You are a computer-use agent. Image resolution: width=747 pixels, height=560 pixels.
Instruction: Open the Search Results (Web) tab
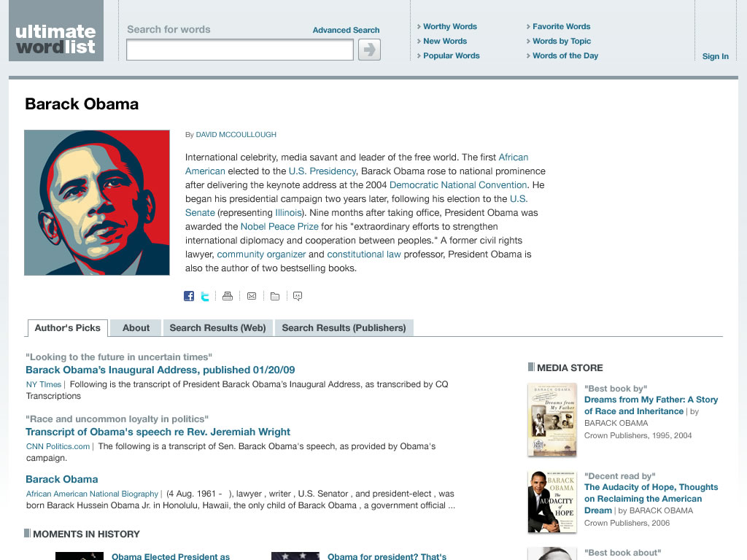(x=217, y=327)
